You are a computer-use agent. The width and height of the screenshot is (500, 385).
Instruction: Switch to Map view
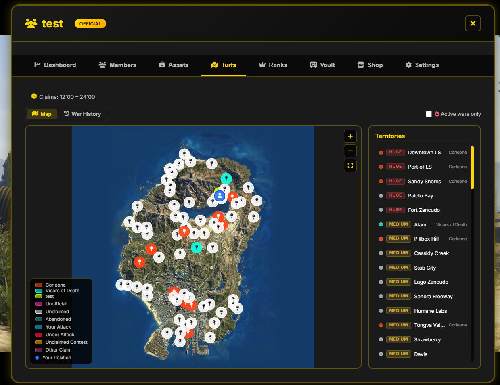(42, 114)
